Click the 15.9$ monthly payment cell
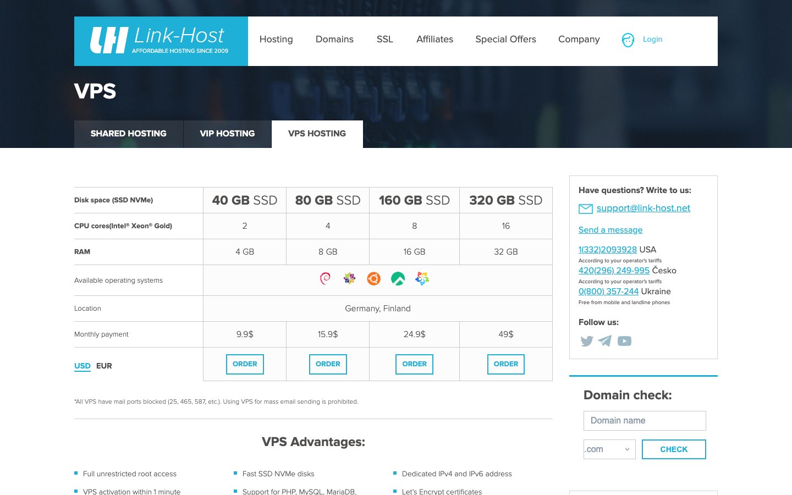 click(328, 334)
